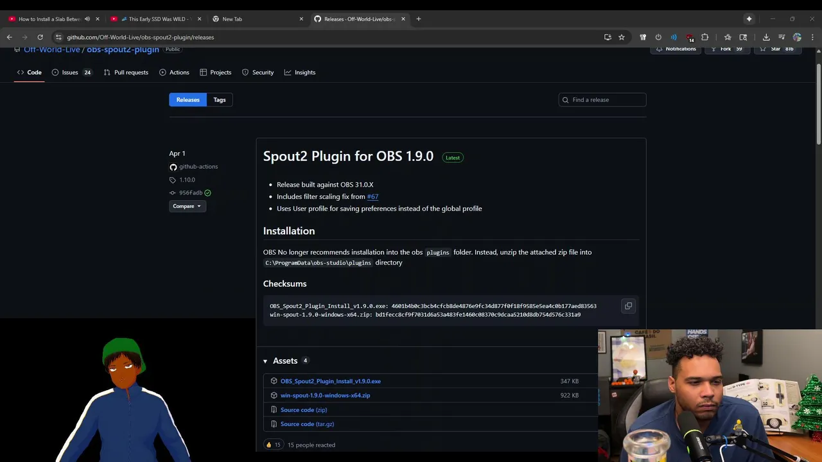Bookmark this page with the star icon
The height and width of the screenshot is (462, 822).
pos(622,37)
